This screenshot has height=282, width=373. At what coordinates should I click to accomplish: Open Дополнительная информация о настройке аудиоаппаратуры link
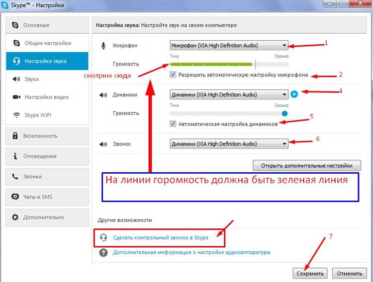click(x=191, y=252)
